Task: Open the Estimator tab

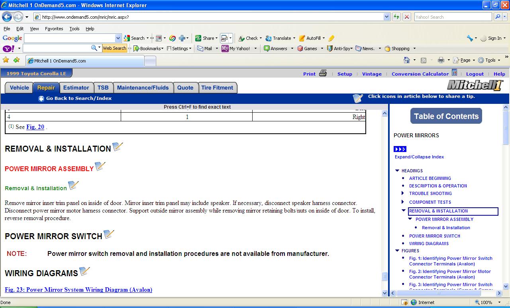Action: 76,88
